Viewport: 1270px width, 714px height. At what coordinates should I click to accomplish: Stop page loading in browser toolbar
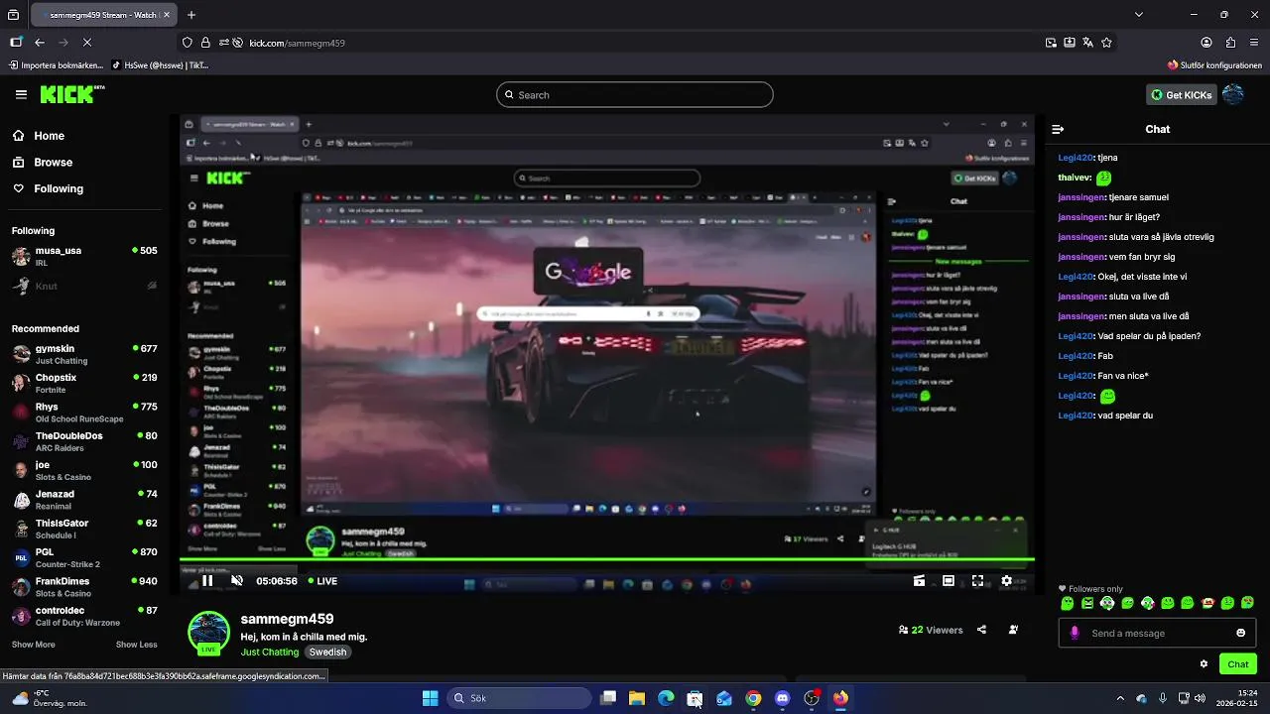[x=87, y=43]
